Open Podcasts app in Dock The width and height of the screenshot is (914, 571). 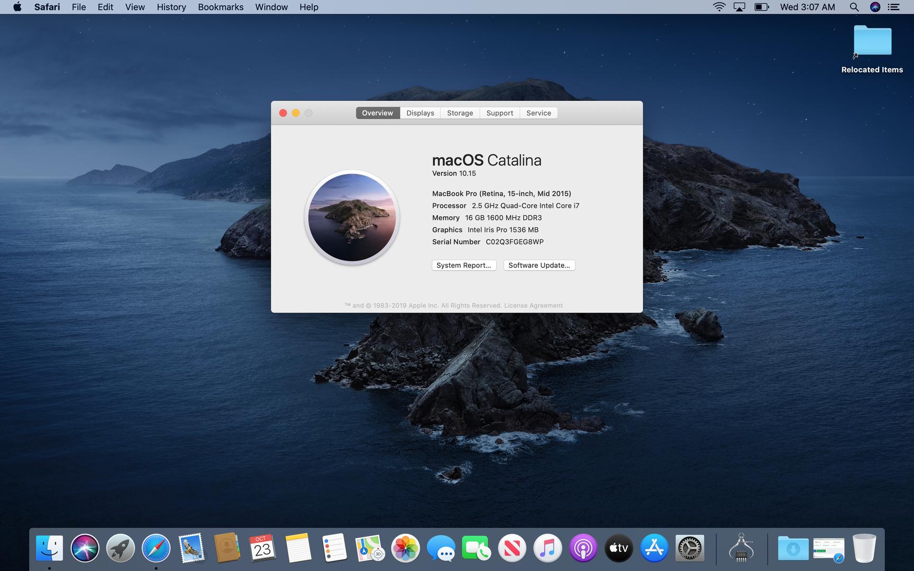click(583, 548)
